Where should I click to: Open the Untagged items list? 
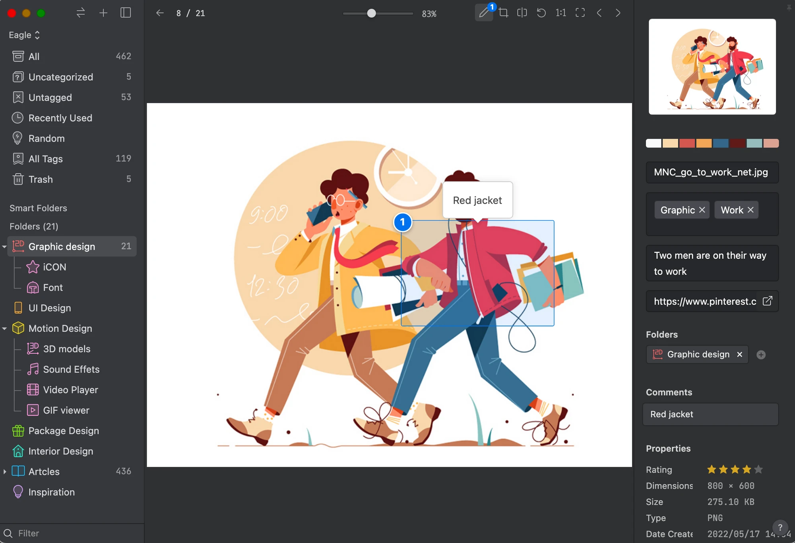tap(50, 97)
